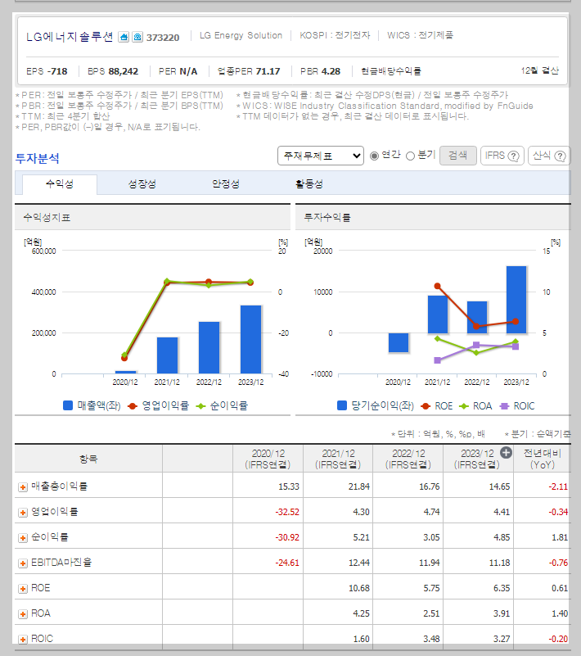Toggle the ROIC legend marker in chart
The image size is (581, 656).
click(x=505, y=406)
